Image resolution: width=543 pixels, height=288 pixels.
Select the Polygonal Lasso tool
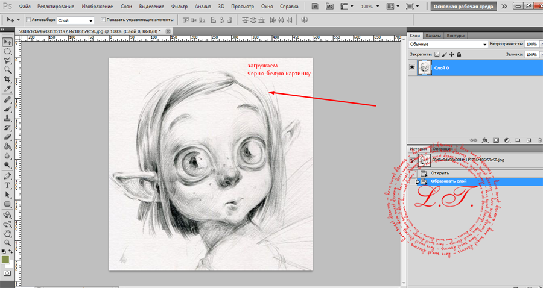pos(7,61)
